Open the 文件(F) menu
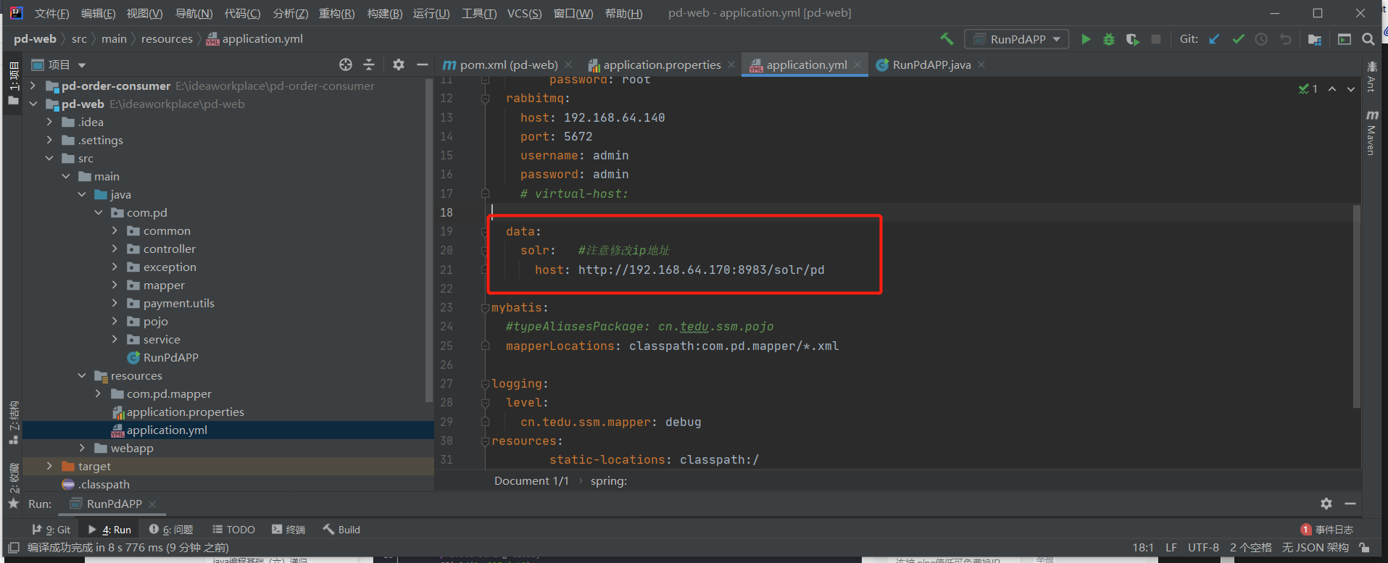Viewport: 1388px width, 563px height. pos(52,13)
